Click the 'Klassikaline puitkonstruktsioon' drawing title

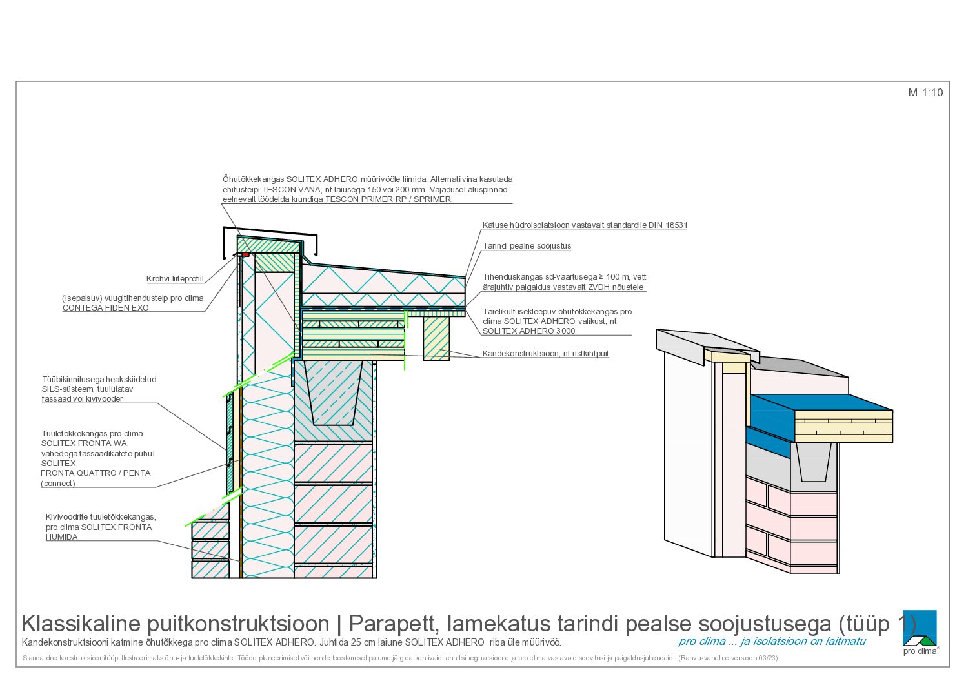[x=468, y=624]
